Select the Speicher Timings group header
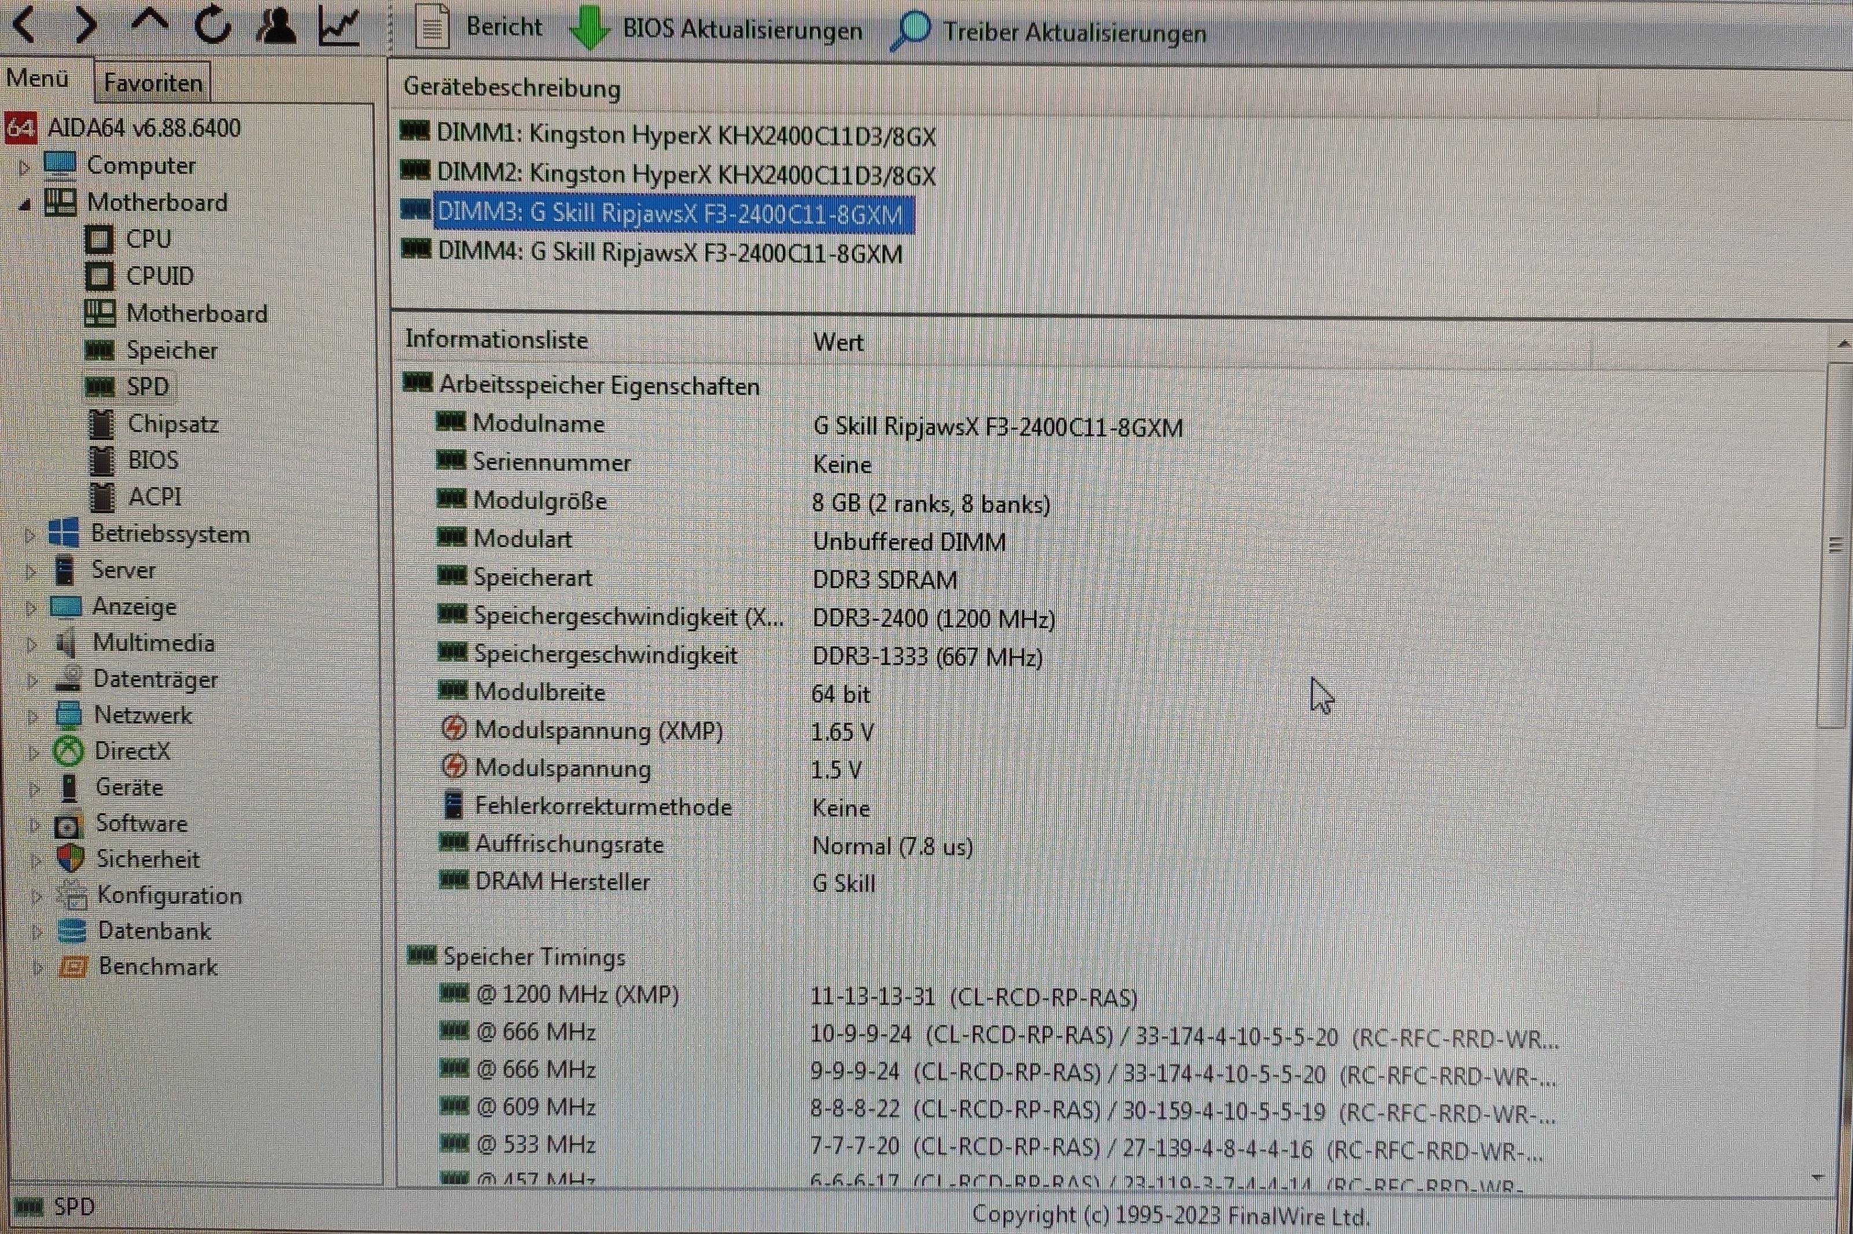 (517, 957)
